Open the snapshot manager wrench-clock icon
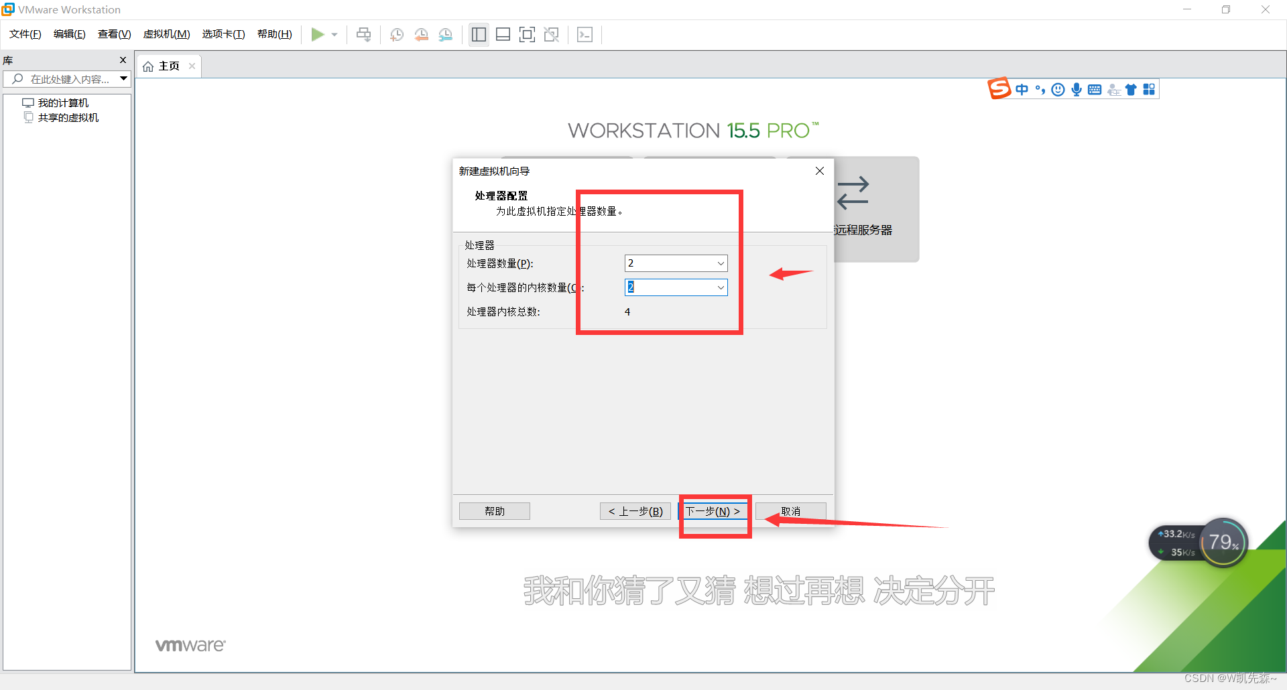This screenshot has width=1287, height=690. click(x=445, y=34)
